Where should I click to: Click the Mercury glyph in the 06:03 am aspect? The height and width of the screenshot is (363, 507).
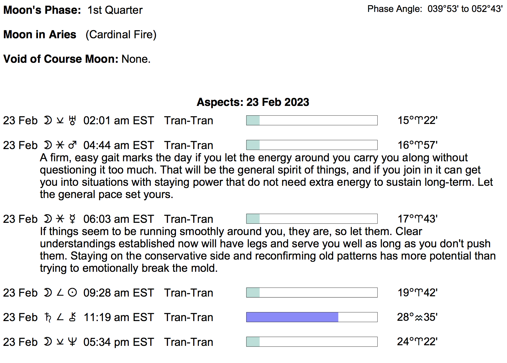(72, 219)
